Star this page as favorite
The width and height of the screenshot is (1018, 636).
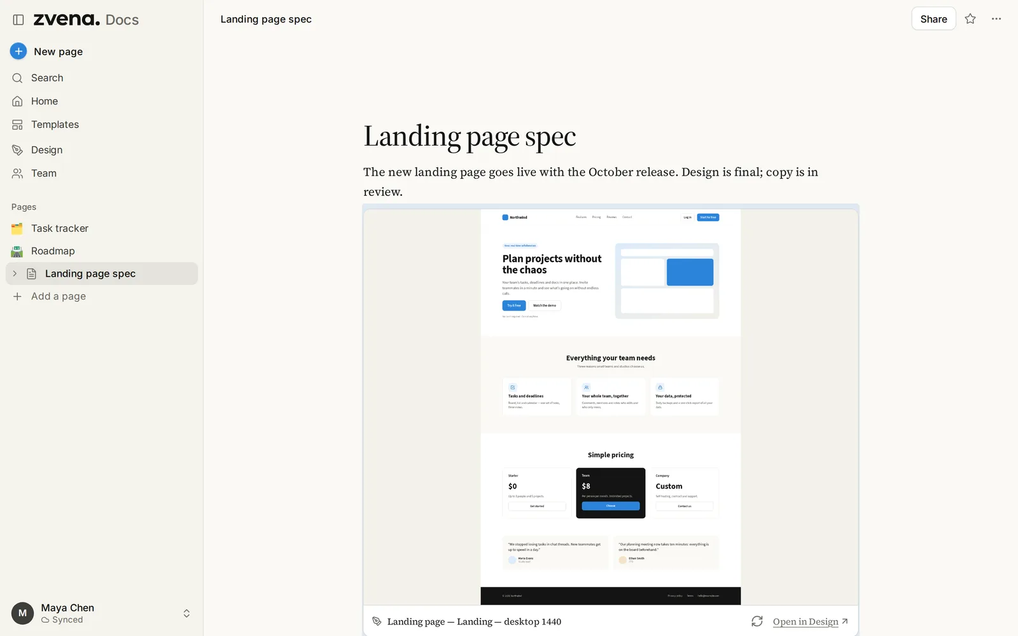coord(970,19)
